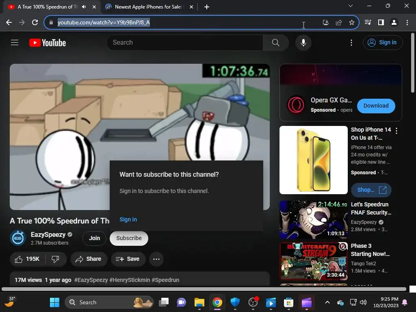This screenshot has height=312, width=416.
Task: Like the video (195K)
Action: pyautogui.click(x=27, y=259)
